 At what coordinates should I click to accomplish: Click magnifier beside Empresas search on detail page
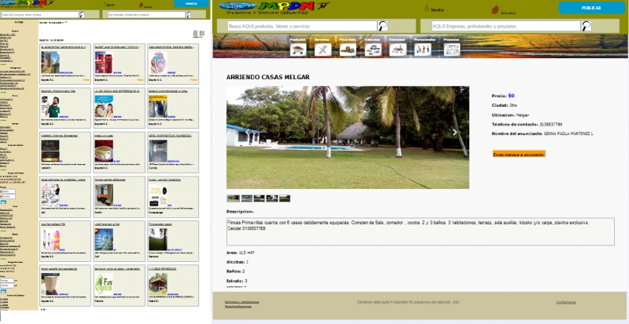coord(586,26)
